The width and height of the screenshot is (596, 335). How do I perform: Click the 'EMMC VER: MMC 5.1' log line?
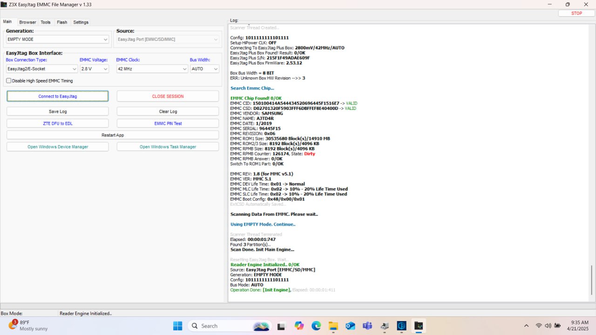point(251,179)
